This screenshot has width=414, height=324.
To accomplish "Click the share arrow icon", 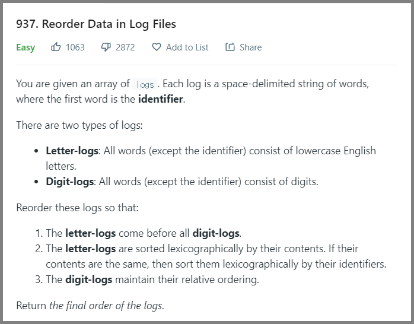I will (x=230, y=47).
